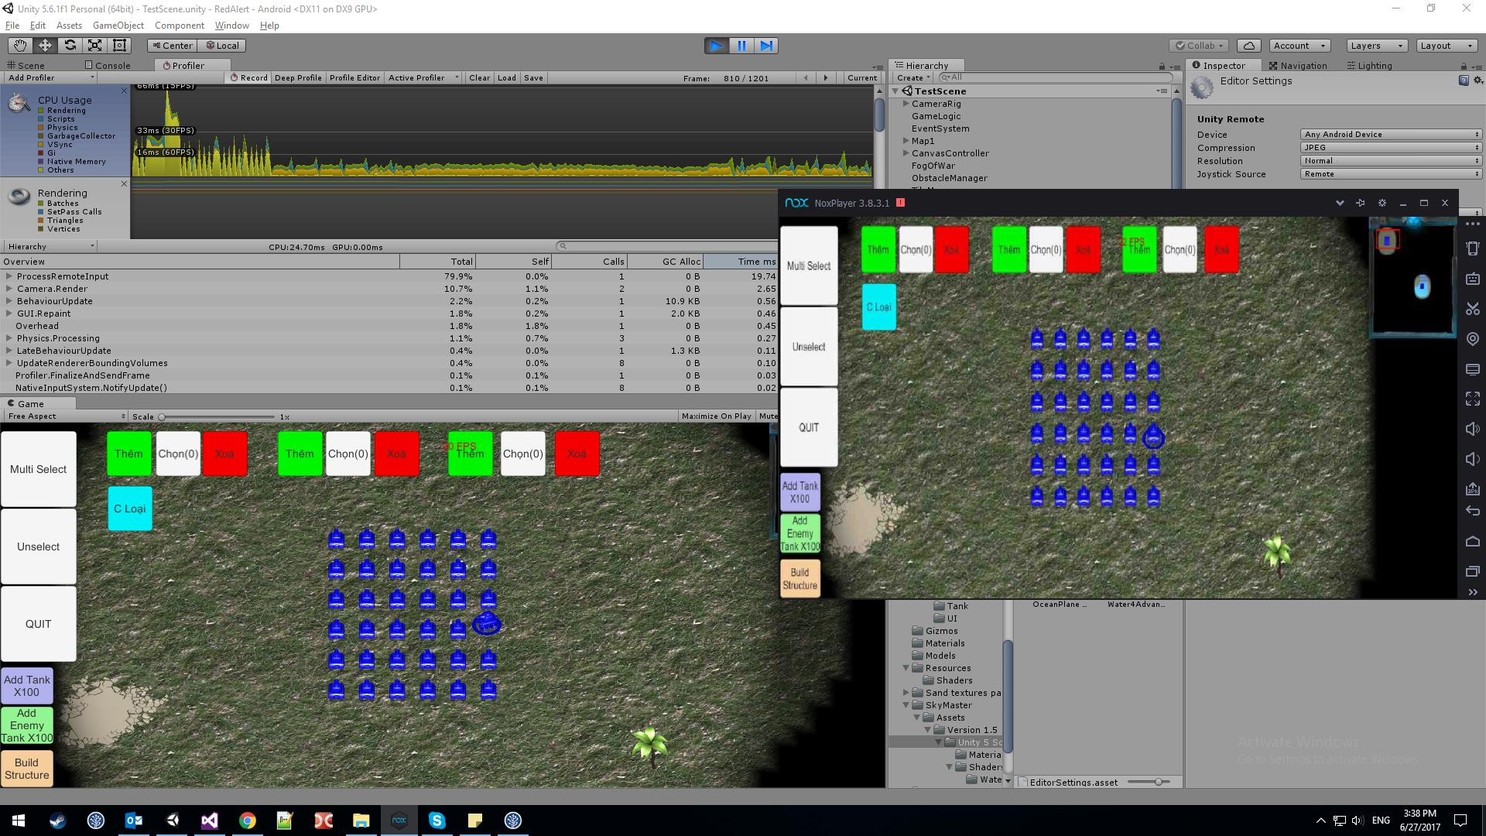The image size is (1486, 836).
Task: Open Skype from taskbar
Action: (x=437, y=821)
